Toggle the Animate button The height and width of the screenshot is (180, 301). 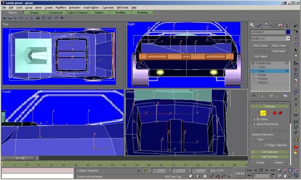point(240,173)
